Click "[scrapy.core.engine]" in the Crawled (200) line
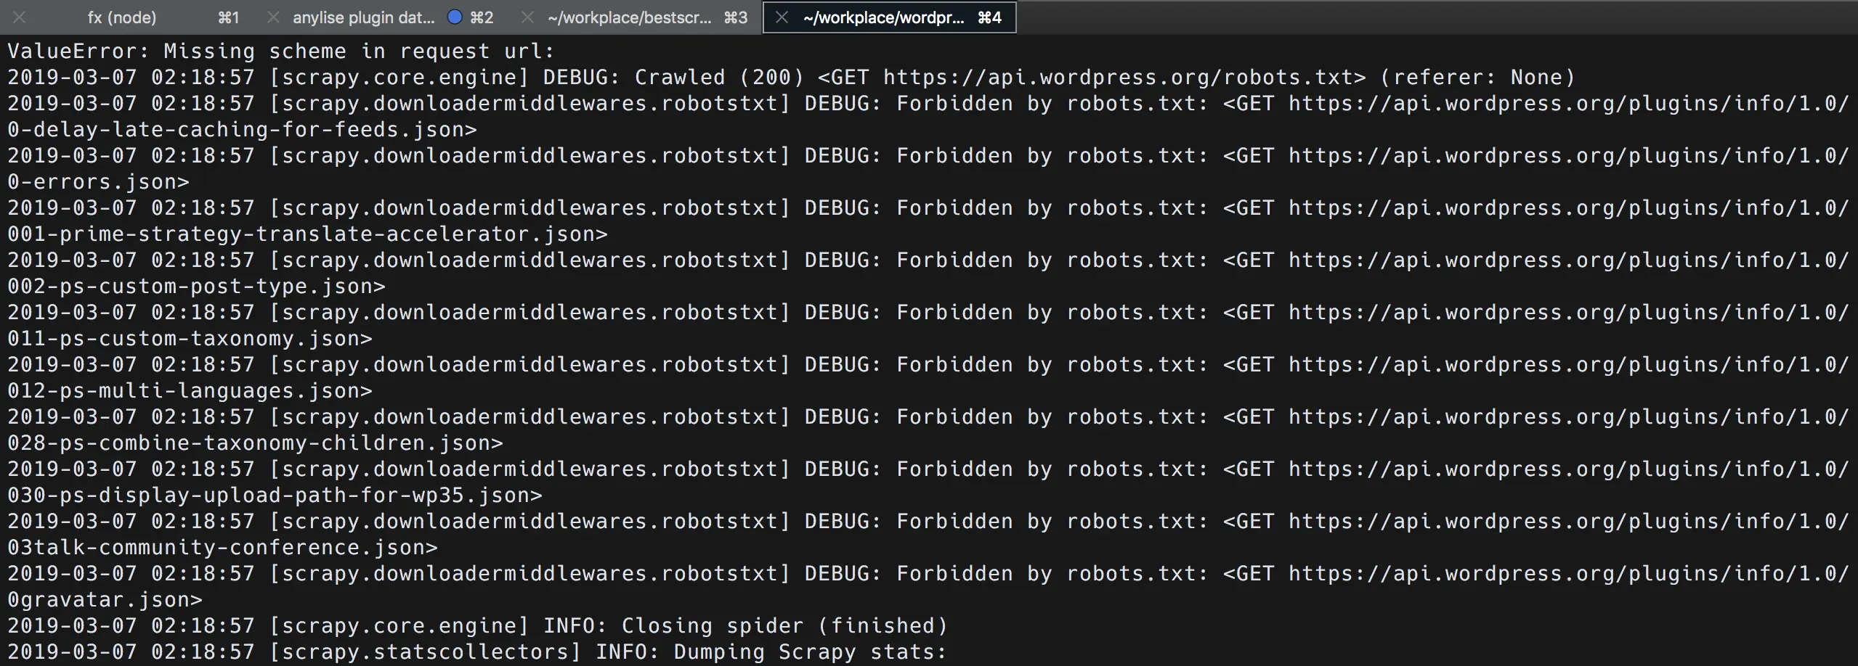Image resolution: width=1858 pixels, height=666 pixels. point(399,77)
